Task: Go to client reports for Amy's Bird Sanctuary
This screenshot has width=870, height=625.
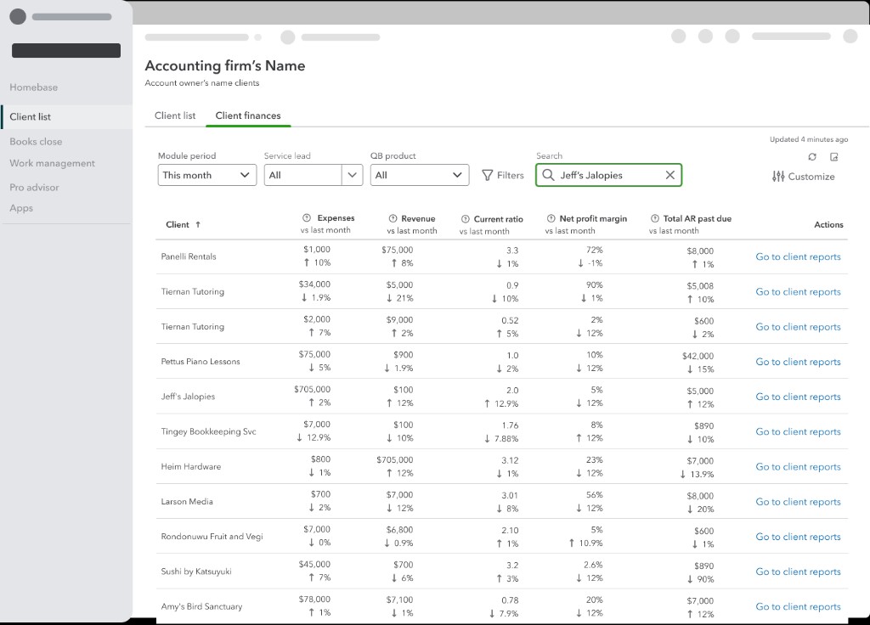Action: point(798,606)
